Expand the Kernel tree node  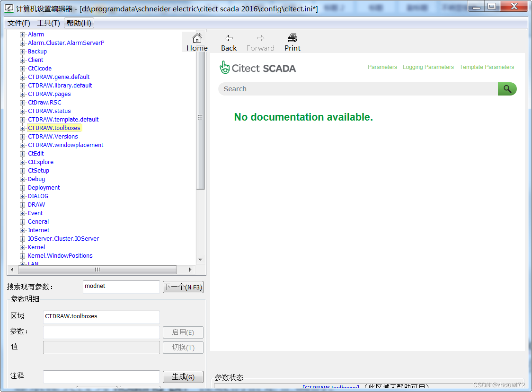(x=22, y=247)
